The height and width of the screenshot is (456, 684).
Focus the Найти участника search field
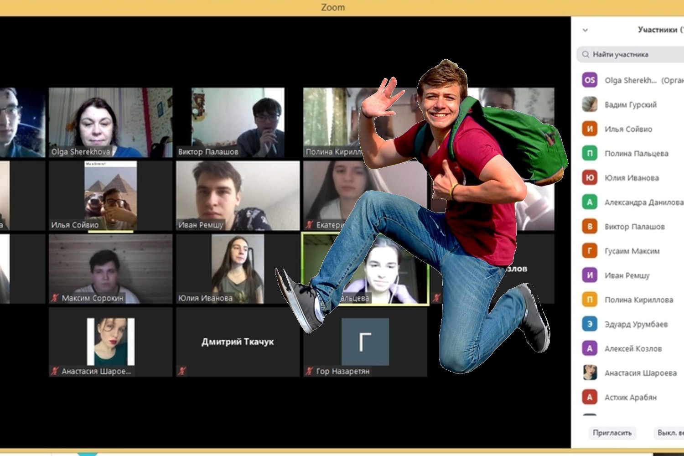630,54
